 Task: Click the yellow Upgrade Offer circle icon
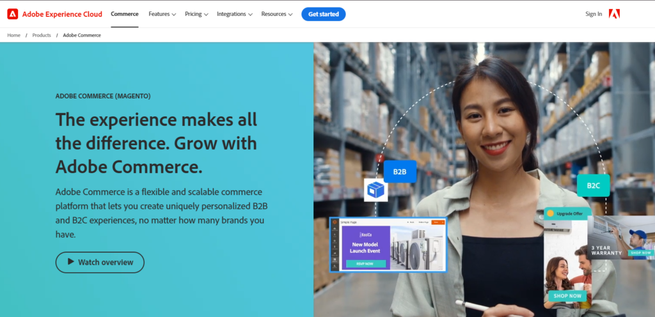(550, 213)
